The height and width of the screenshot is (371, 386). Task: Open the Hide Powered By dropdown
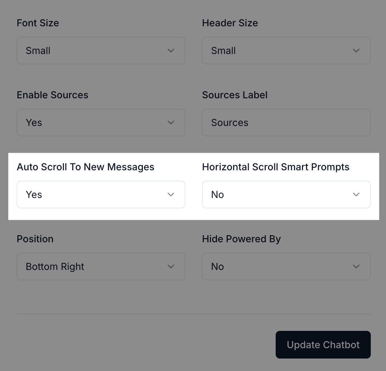pos(286,266)
